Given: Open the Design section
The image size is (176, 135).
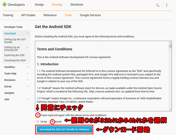Looking at the screenshot, I should [39, 5].
